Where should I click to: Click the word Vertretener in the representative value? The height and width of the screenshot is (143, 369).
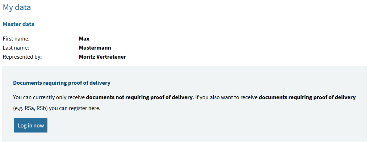click(111, 57)
